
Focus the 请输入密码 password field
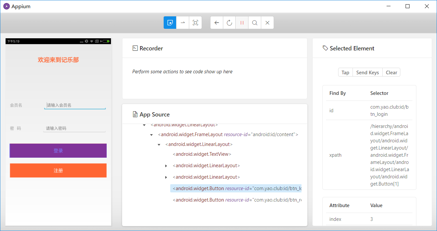74,128
